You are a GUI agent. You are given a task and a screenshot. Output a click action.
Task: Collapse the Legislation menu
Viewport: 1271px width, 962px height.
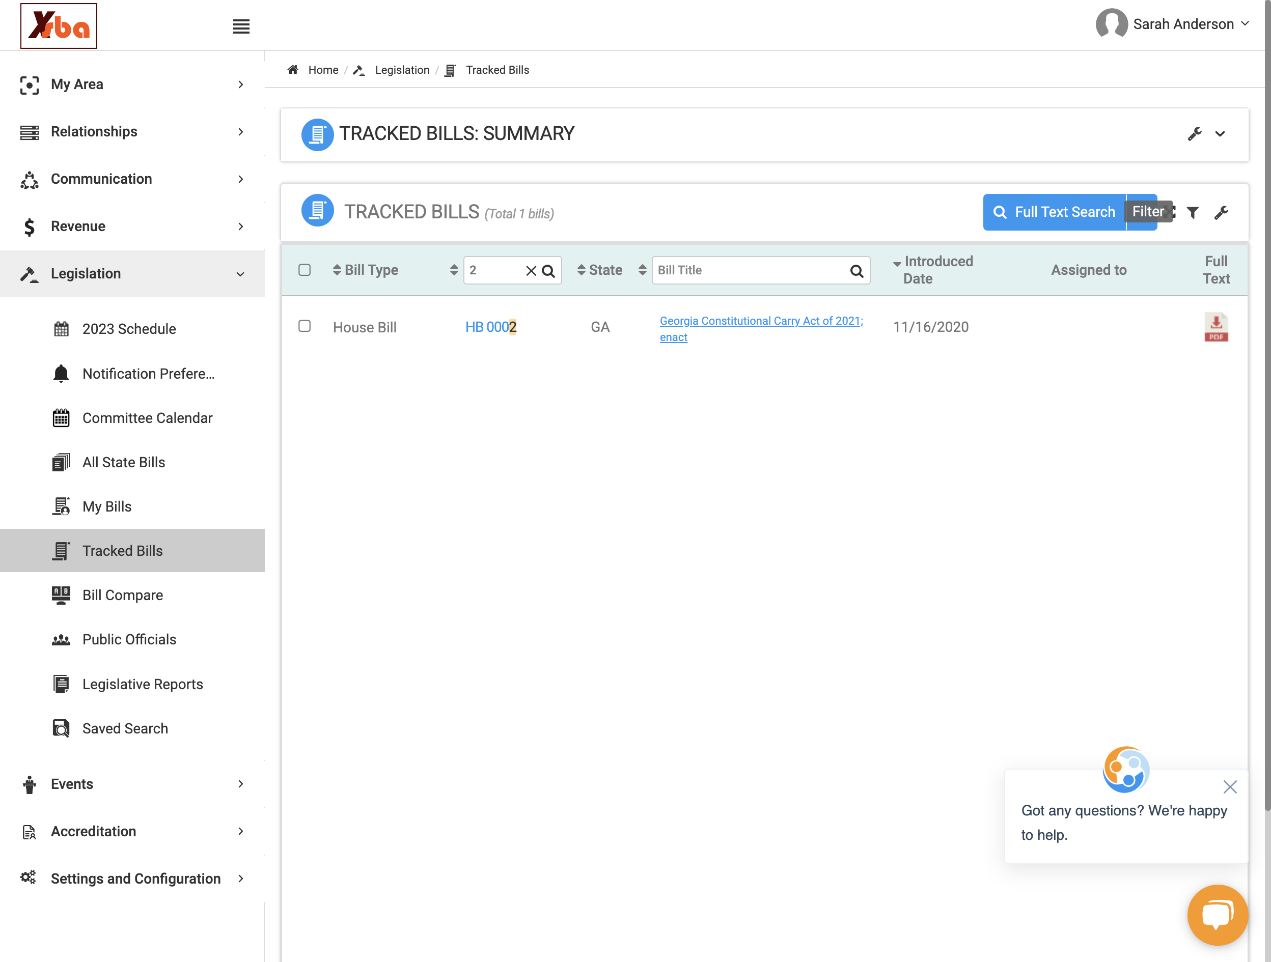[x=132, y=273]
